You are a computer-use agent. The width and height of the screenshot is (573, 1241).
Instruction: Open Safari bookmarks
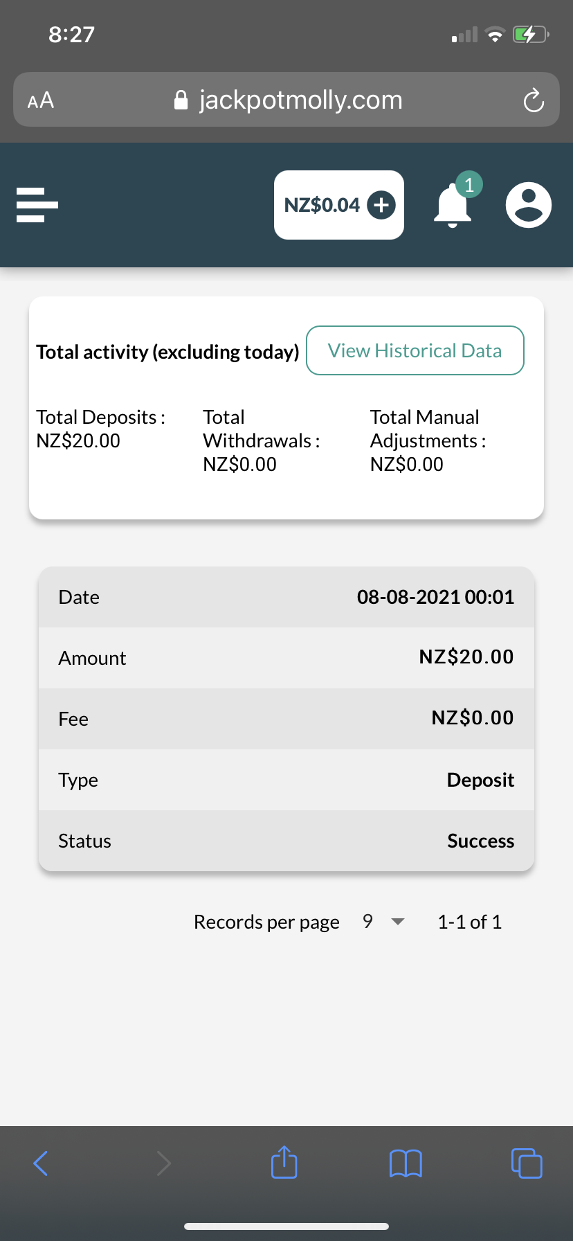click(406, 1163)
